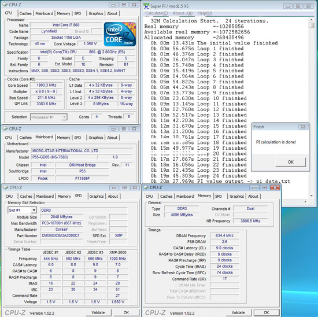Screen dimensions: 318x317
Task: Open the Help menu in Super PI
Action: 205,13
